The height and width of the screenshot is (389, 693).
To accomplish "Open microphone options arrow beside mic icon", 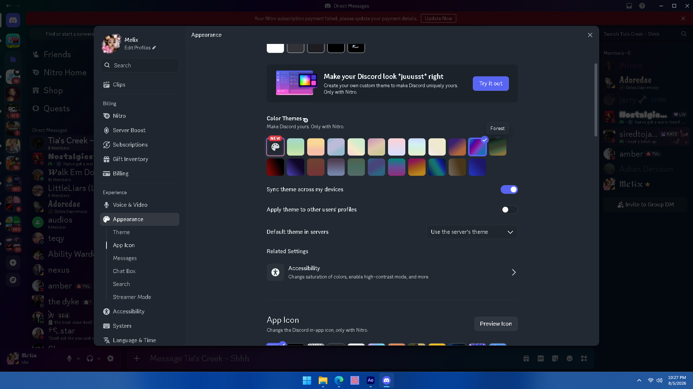I will tap(78, 358).
